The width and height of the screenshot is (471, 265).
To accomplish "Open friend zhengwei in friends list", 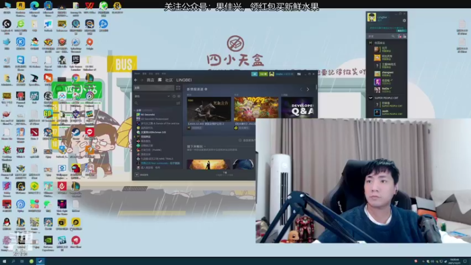I will pos(384,73).
